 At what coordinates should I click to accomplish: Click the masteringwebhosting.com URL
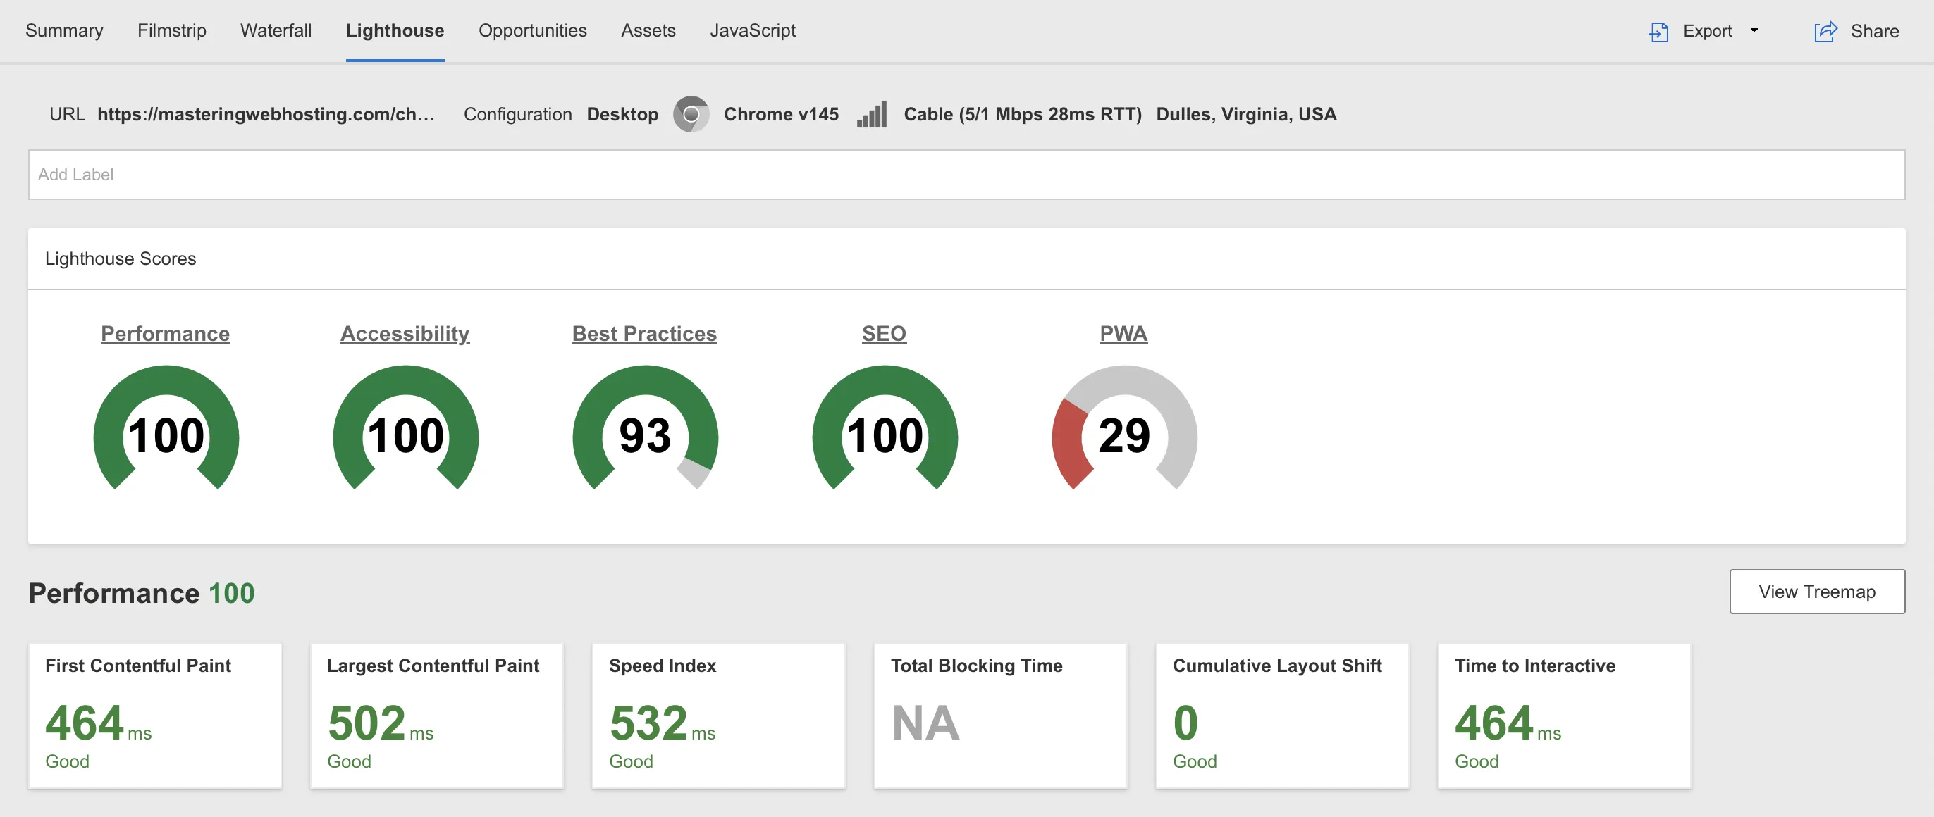point(266,114)
